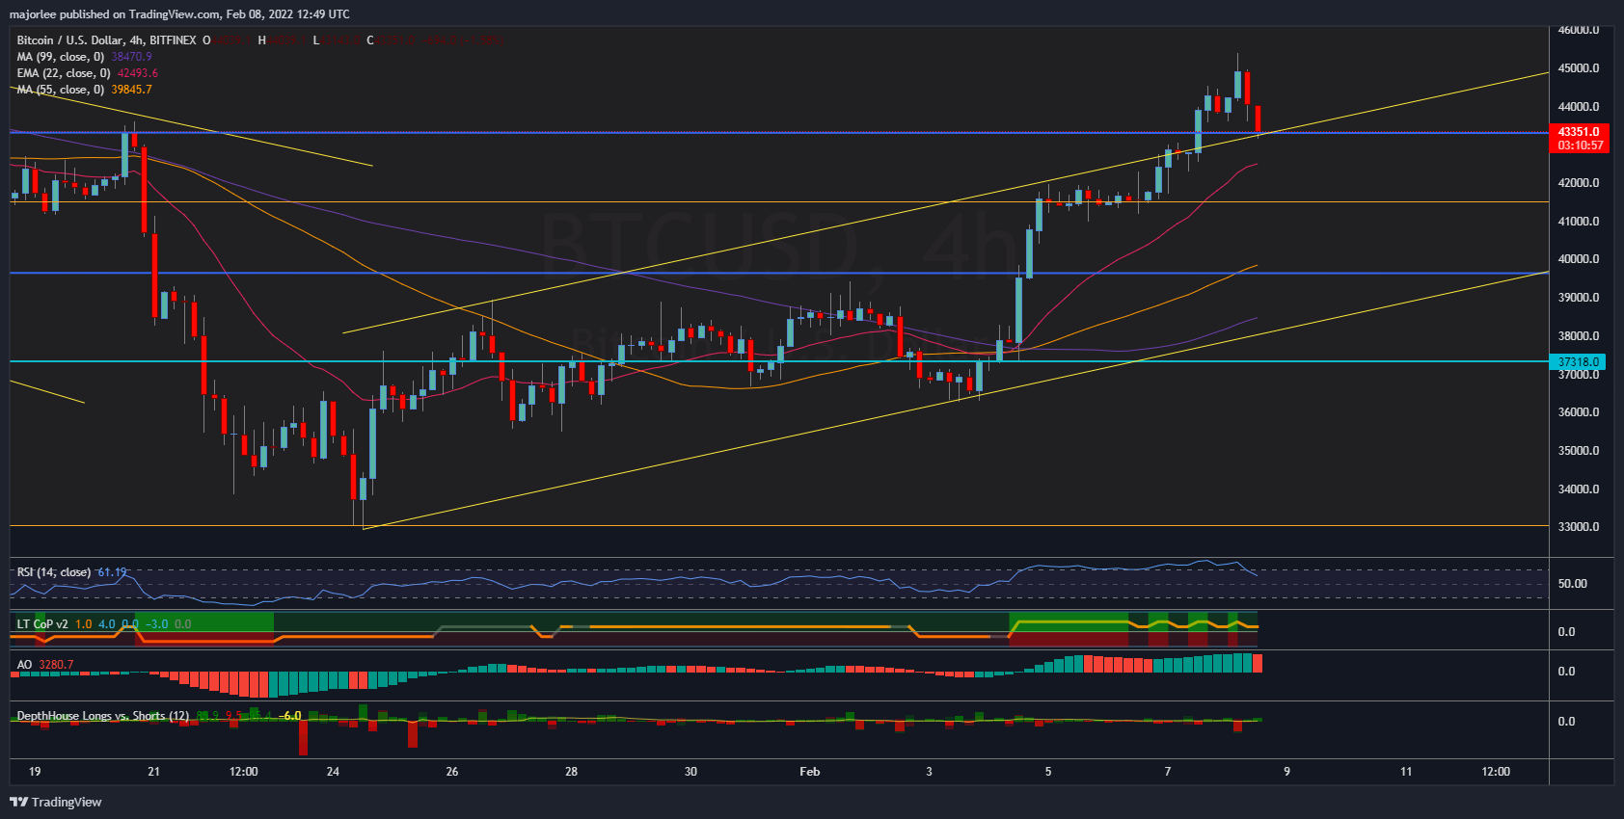1624x819 pixels.
Task: Click the 'Feb' label on time axis
Action: point(810,772)
